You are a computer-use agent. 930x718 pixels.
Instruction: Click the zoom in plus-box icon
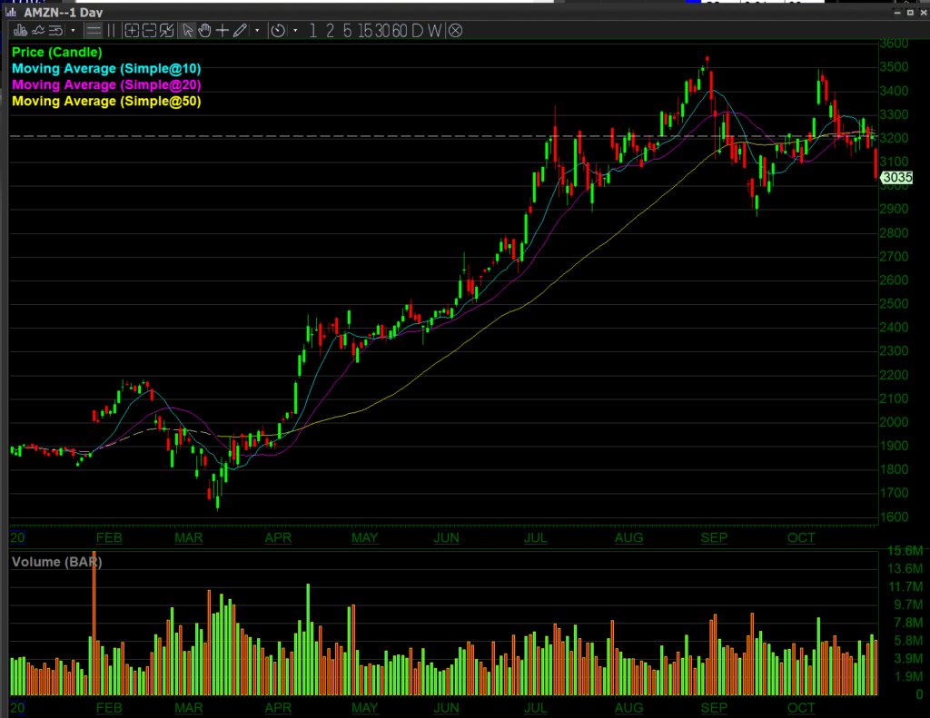coord(132,31)
